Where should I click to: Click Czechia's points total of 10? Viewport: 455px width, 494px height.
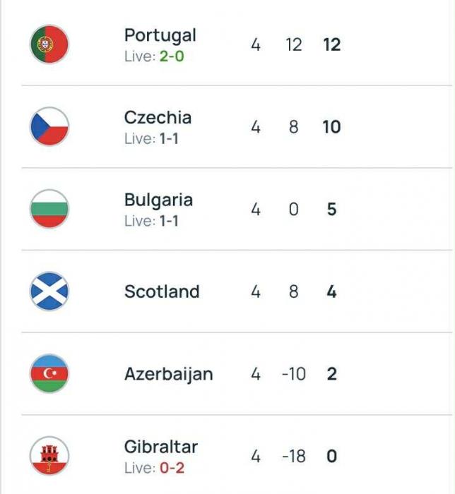pyautogui.click(x=331, y=127)
